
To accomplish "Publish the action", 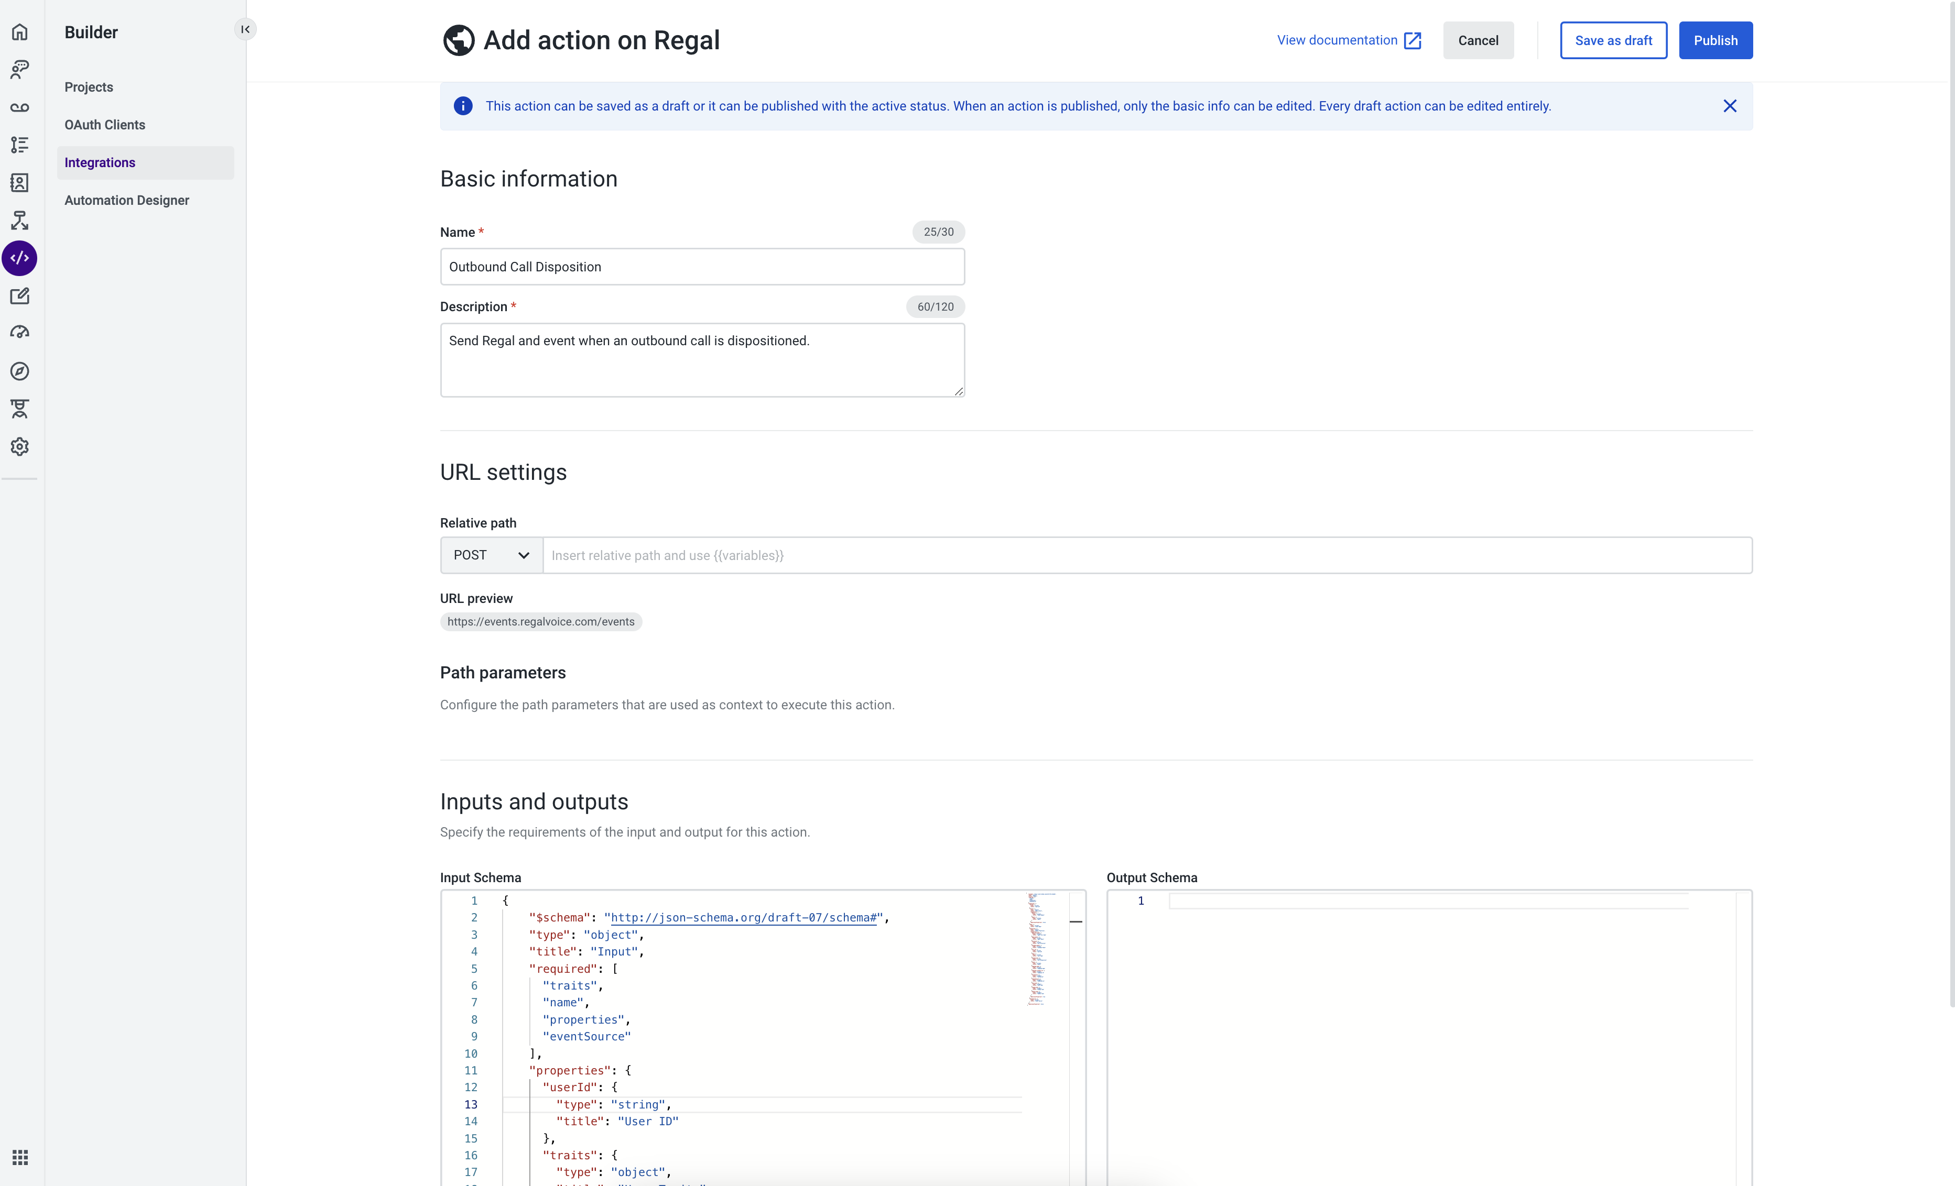I will 1715,40.
